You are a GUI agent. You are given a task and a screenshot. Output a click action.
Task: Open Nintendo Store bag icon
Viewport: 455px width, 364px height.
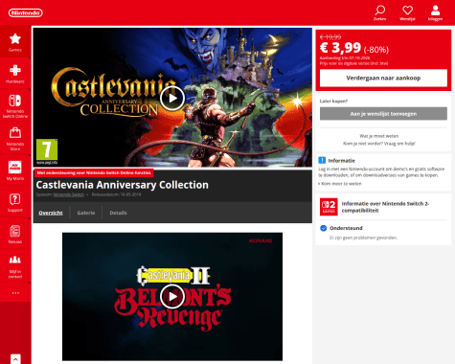click(15, 132)
